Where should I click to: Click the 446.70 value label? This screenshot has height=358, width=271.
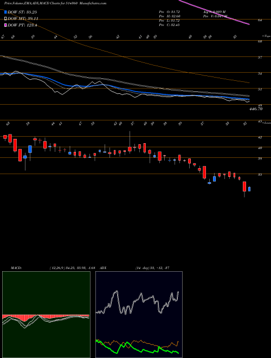pyautogui.click(x=255, y=109)
